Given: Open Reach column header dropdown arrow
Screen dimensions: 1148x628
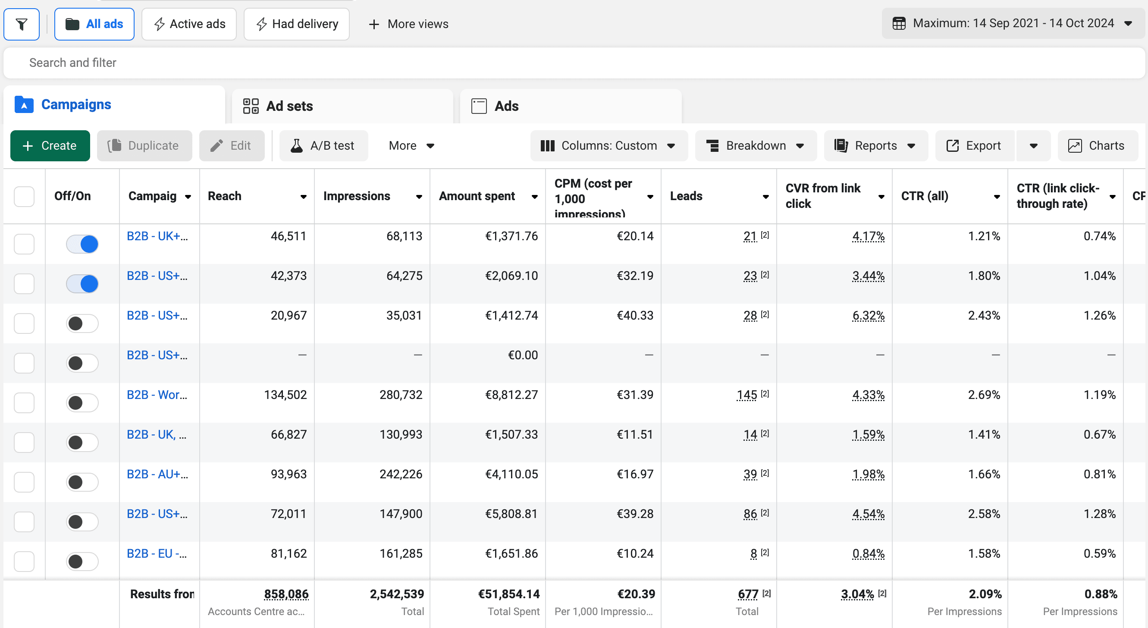Looking at the screenshot, I should pyautogui.click(x=304, y=197).
